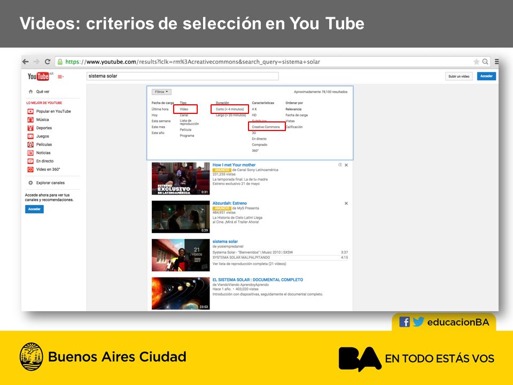
Task: Click the Facebook icon near educacionBA
Action: (x=405, y=322)
